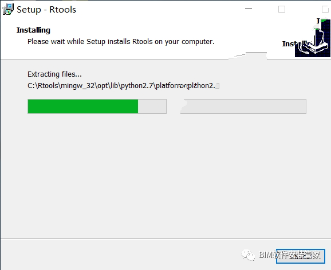Minimize the Setup - Rtools window
Screen dimensions: 331x270
249,9
